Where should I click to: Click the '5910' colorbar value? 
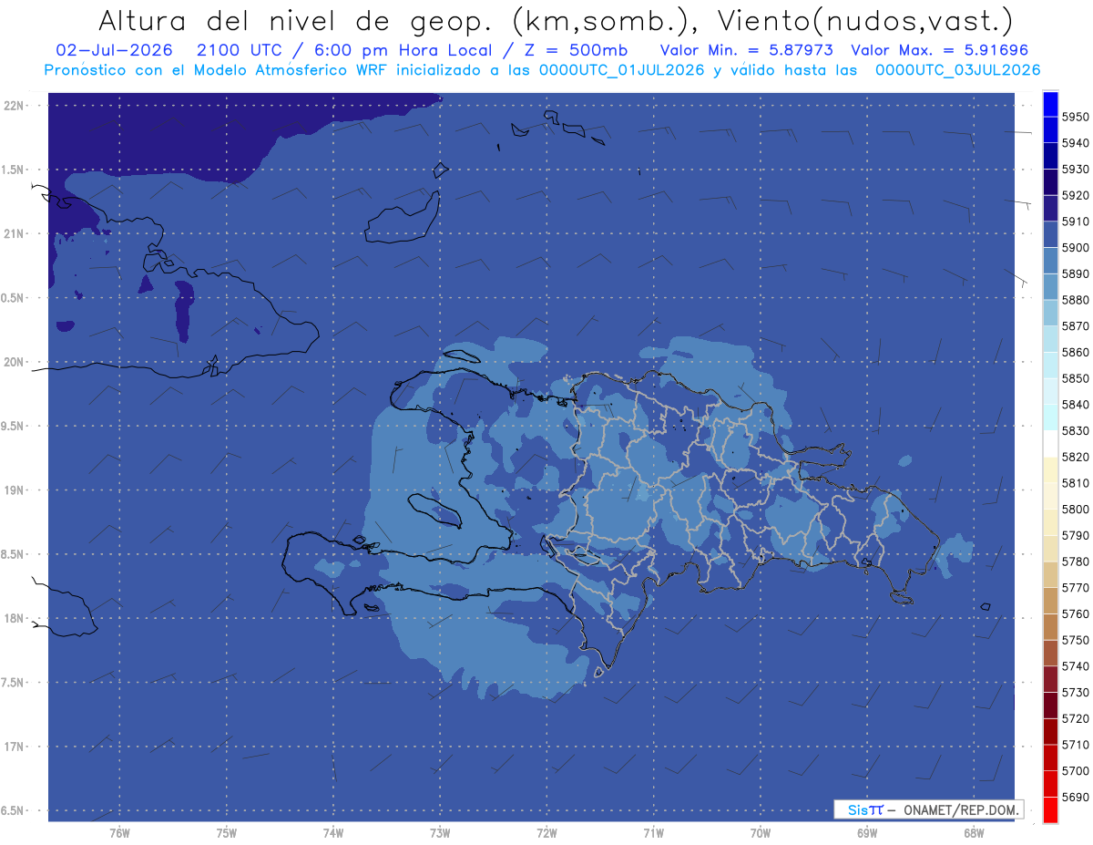1076,222
